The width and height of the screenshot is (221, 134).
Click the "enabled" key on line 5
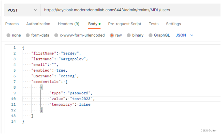click(41, 70)
